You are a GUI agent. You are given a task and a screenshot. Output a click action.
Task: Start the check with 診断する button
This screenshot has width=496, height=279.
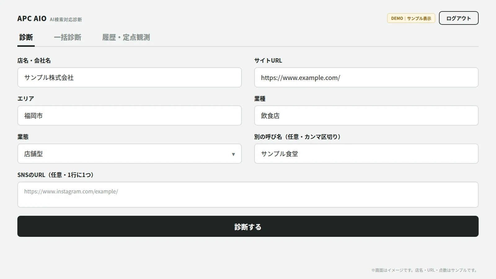(248, 226)
